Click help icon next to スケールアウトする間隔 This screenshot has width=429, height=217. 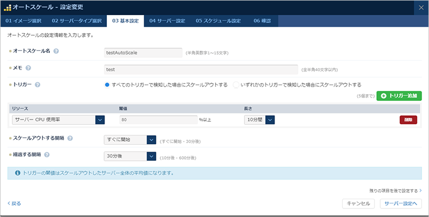(x=70, y=138)
